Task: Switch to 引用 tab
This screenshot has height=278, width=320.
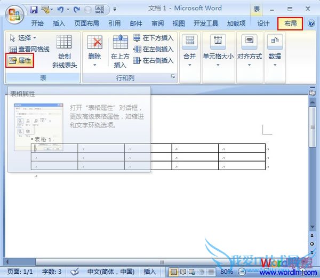Action: (x=114, y=23)
